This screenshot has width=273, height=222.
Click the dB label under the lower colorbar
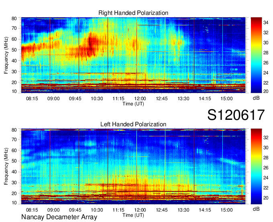(256, 209)
